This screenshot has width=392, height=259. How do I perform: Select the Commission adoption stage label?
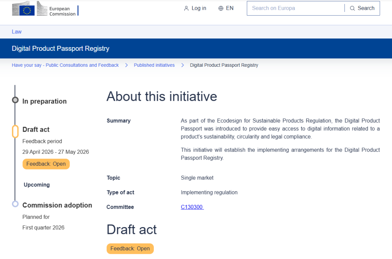[57, 205]
